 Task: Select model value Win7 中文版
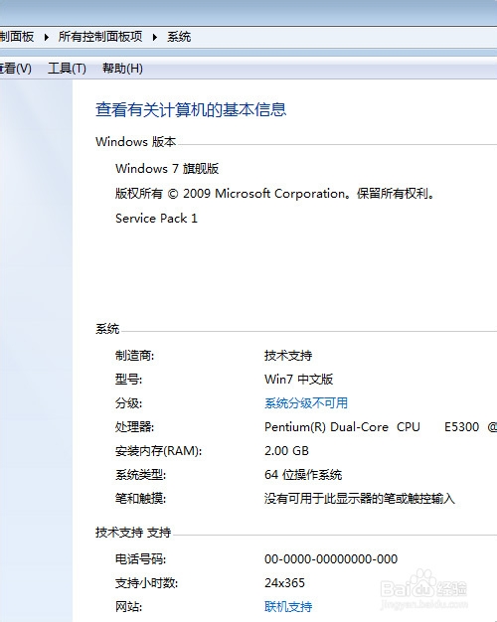298,380
